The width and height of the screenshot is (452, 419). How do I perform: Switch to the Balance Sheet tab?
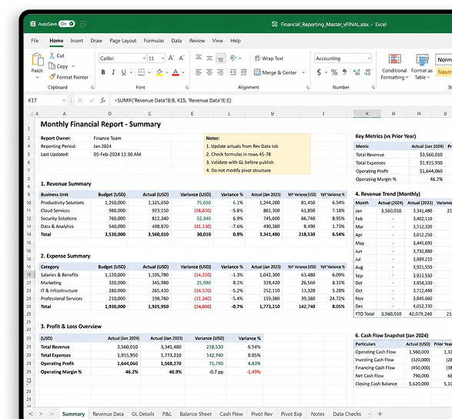coord(196,414)
